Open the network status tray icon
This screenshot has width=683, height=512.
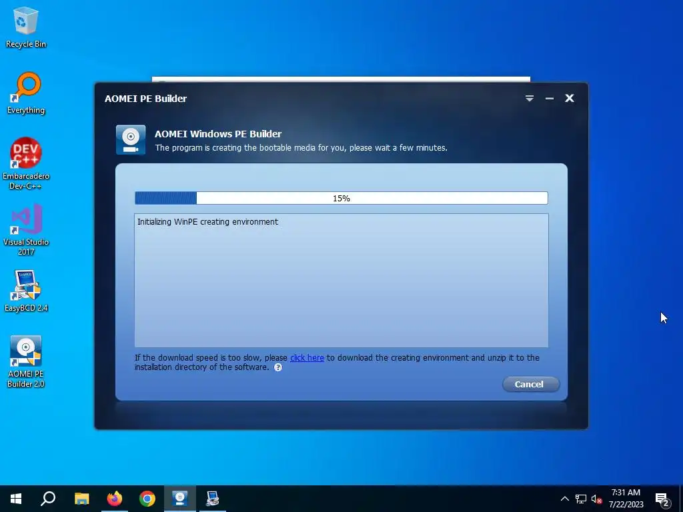[581, 499]
